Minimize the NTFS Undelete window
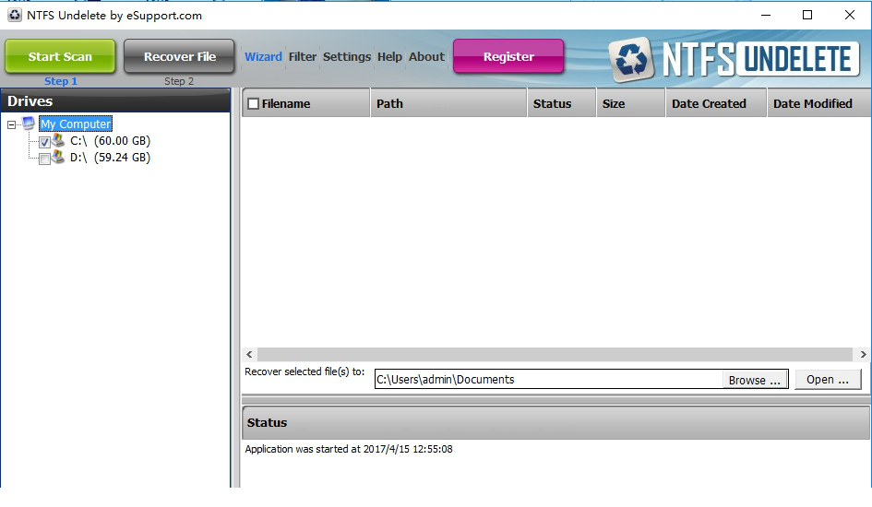872x507 pixels. (x=766, y=15)
